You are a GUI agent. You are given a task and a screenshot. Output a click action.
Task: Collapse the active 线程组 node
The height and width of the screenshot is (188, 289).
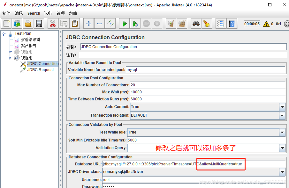point(10,58)
